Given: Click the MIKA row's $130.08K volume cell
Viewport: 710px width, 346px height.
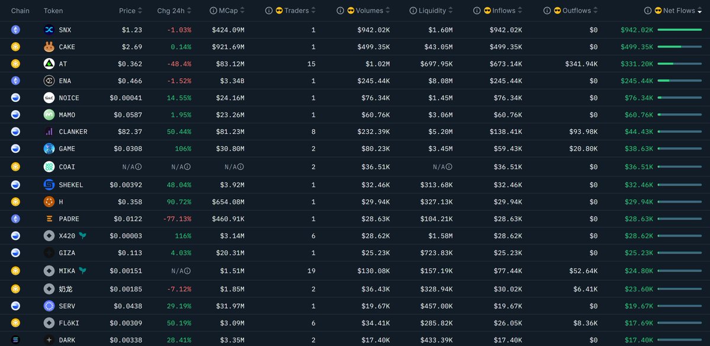Looking at the screenshot, I should click(373, 271).
